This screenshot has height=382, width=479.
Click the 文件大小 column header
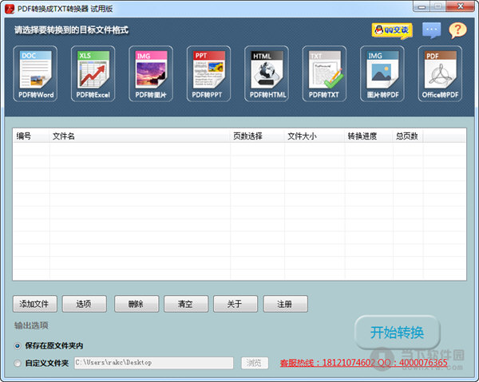click(x=315, y=136)
